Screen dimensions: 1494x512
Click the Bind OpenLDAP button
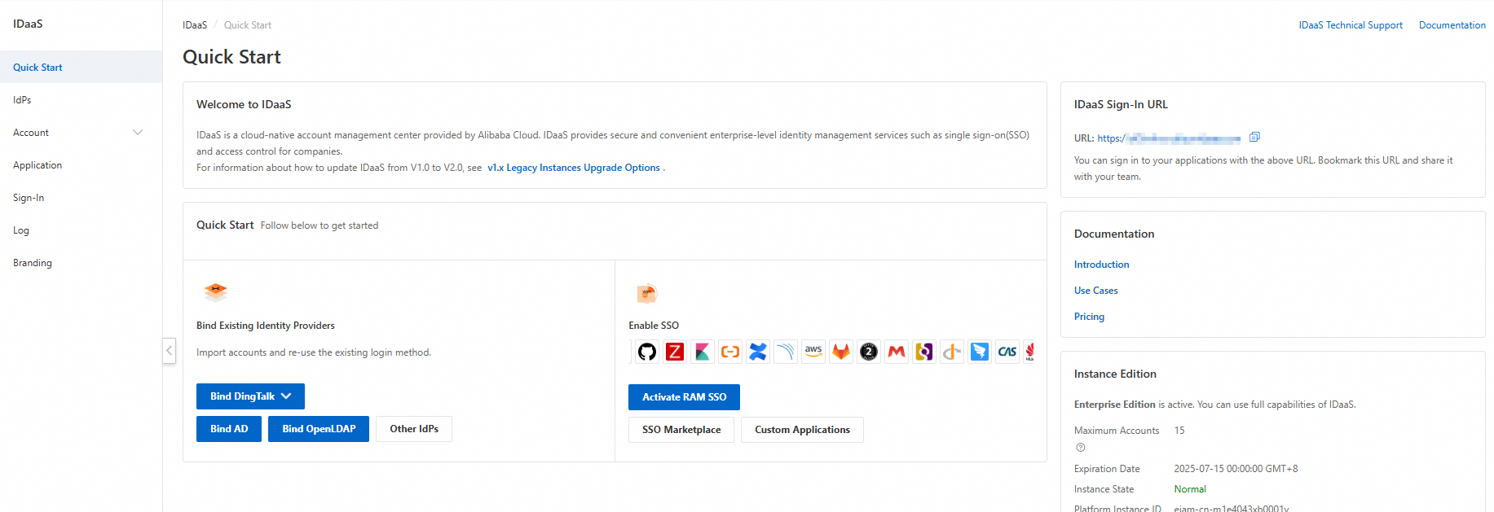point(319,429)
